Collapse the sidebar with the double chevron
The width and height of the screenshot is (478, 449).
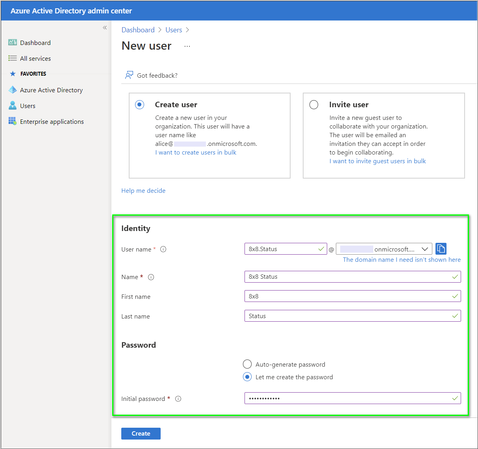(x=105, y=28)
